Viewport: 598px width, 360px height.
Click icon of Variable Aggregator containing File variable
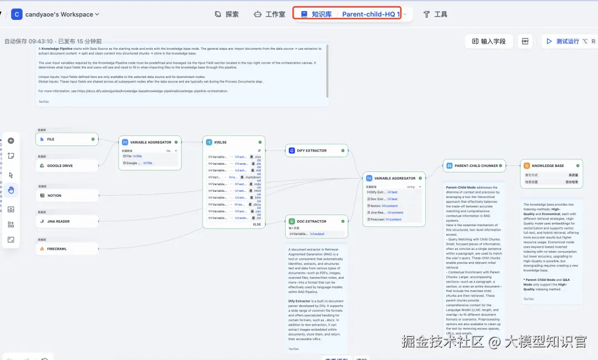[125, 142]
